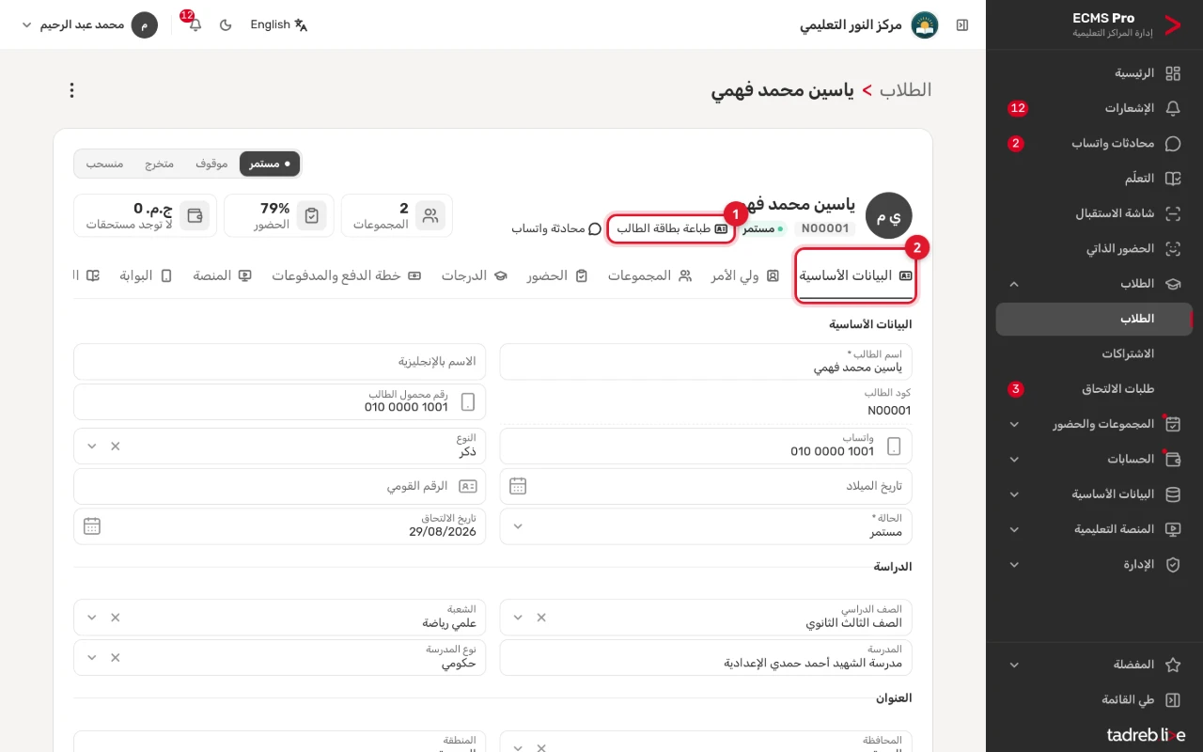Open محادثات واتساب in sidebar
The width and height of the screenshot is (1203, 752).
1094,143
